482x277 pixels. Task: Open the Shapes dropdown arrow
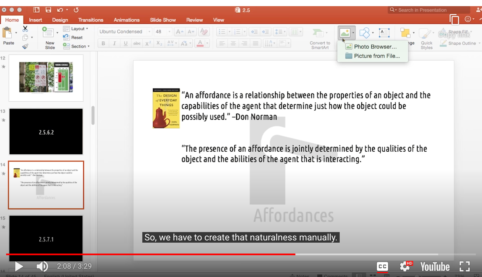(x=373, y=33)
